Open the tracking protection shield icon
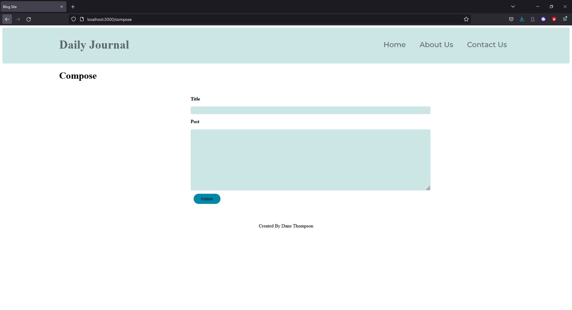 point(74,19)
